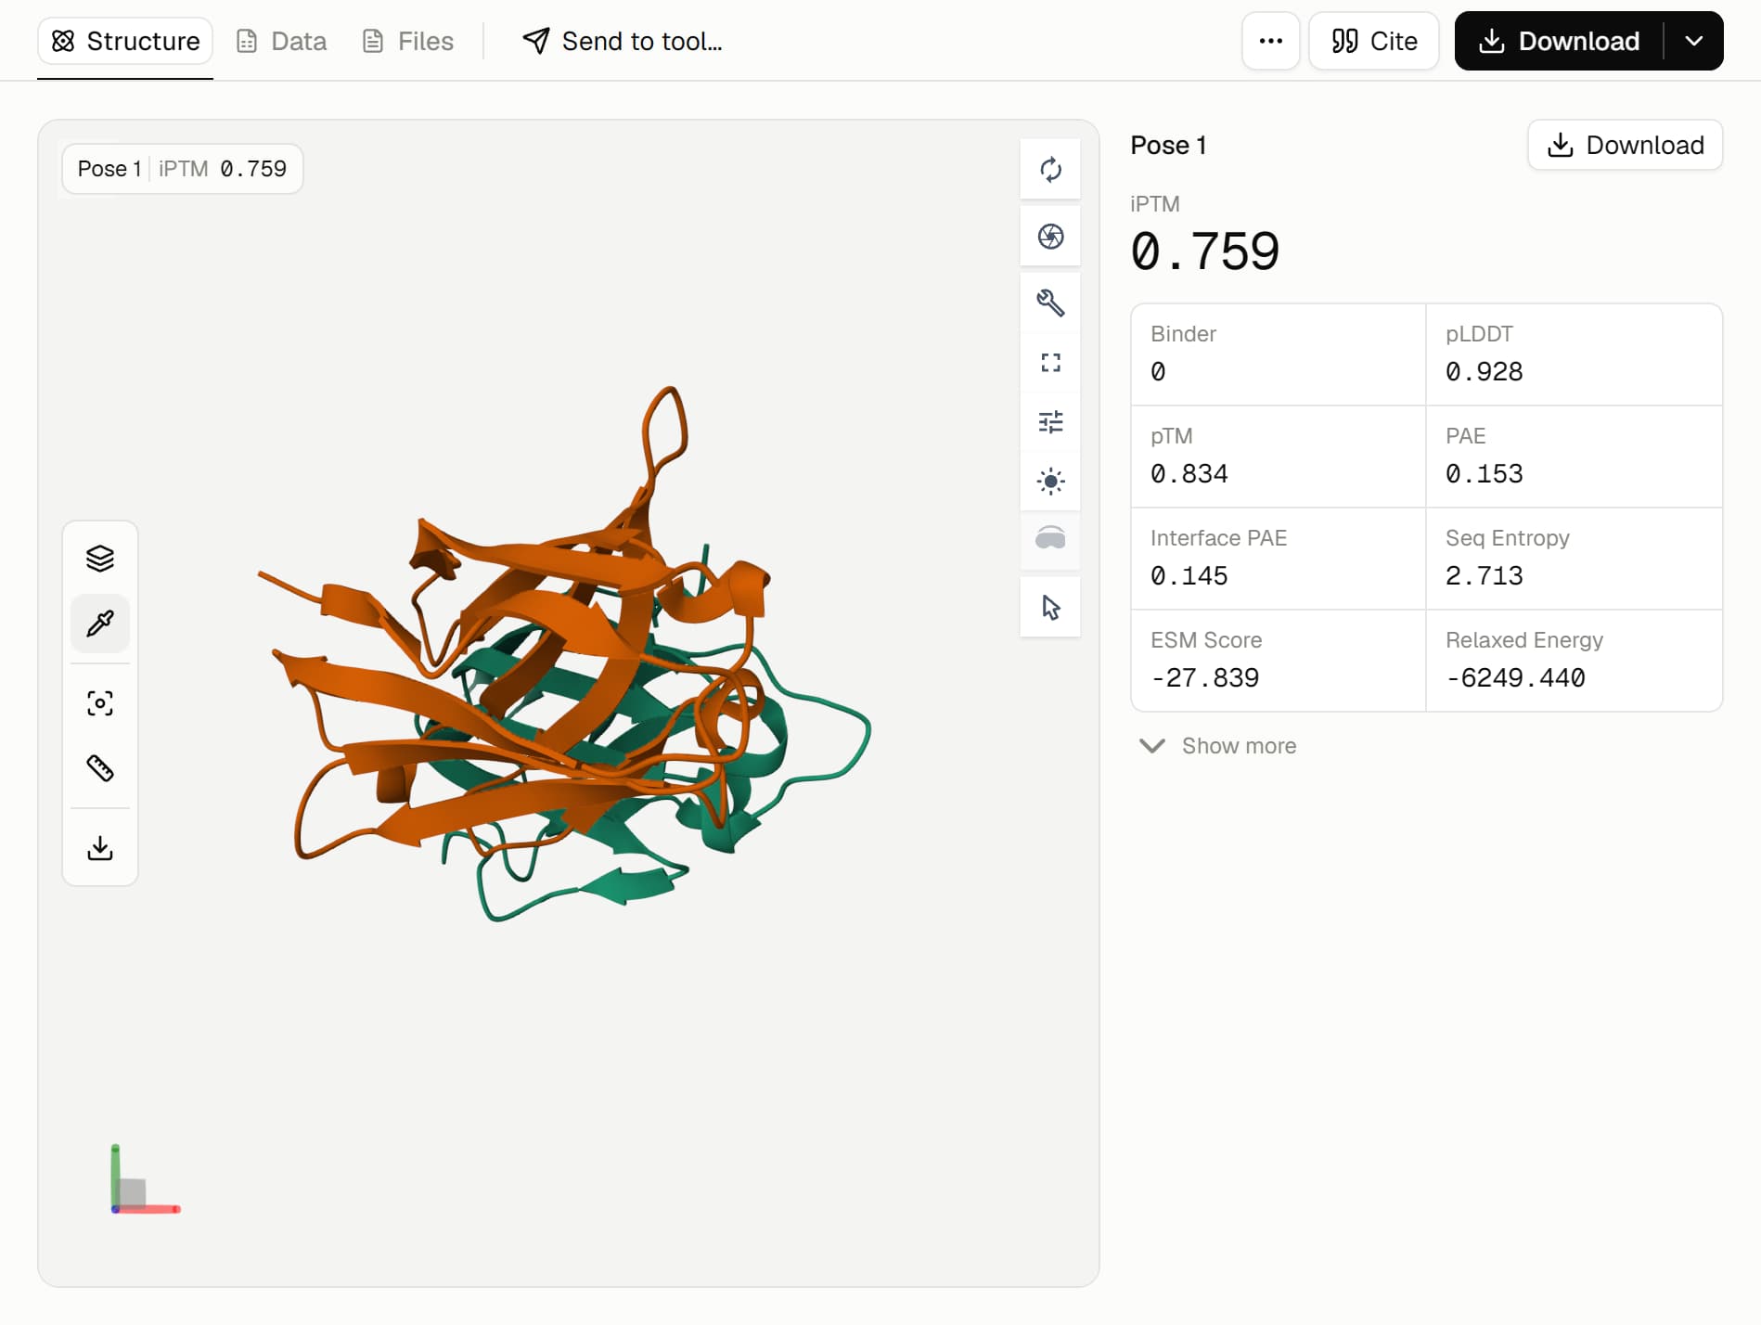
Task: Click the black Download button
Action: coord(1559,41)
